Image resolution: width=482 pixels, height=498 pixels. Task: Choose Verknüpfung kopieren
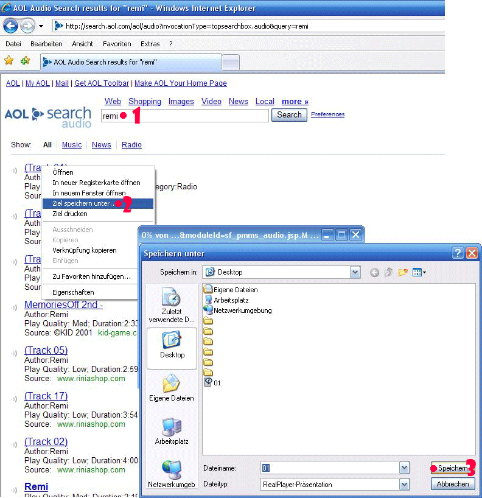[x=91, y=250]
